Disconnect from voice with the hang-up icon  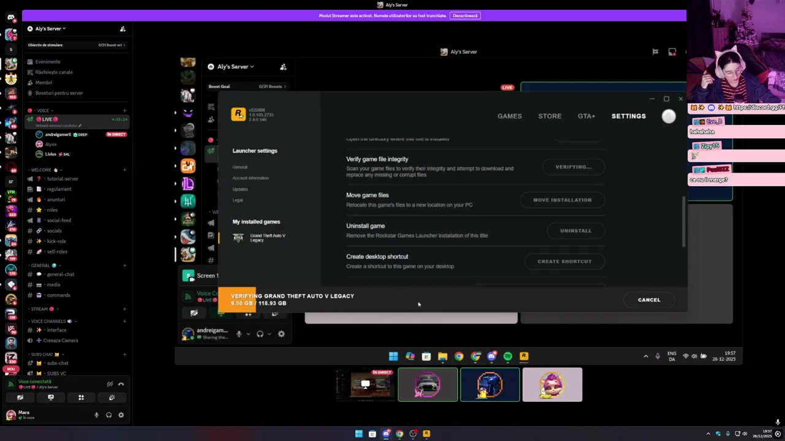121,384
